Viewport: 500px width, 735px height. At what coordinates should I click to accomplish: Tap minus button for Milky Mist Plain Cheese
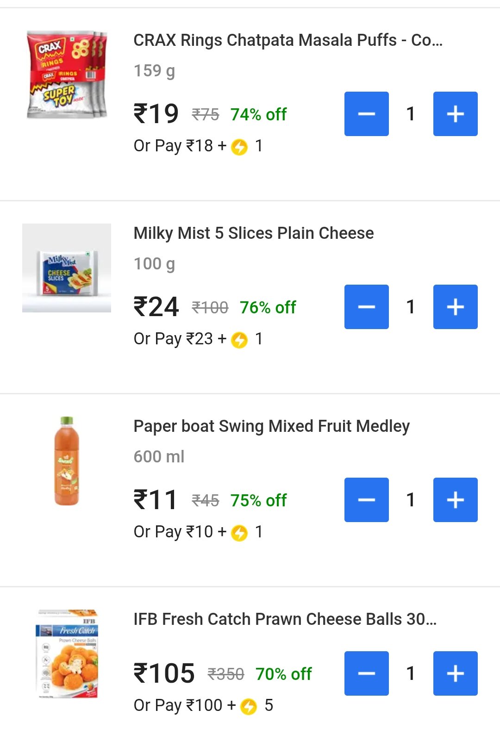point(366,307)
